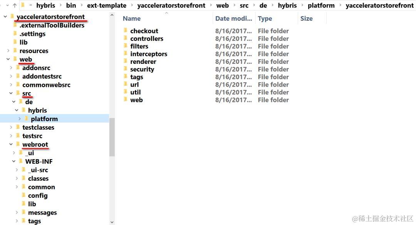The height and width of the screenshot is (225, 416).
Task: Go to hybris bin breadcrumb segment
Action: click(71, 5)
